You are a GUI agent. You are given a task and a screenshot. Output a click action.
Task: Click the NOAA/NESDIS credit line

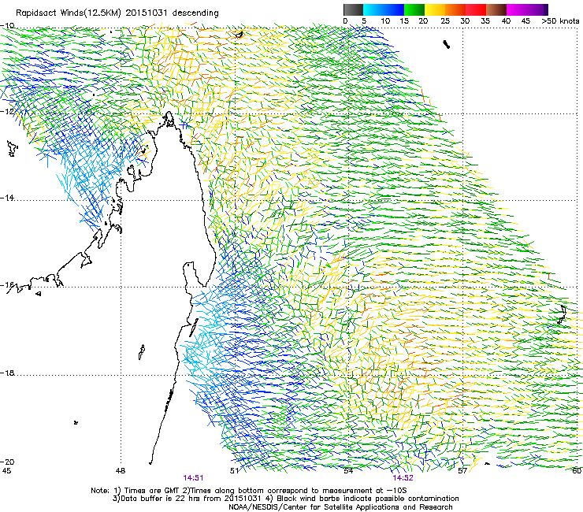coord(340,507)
